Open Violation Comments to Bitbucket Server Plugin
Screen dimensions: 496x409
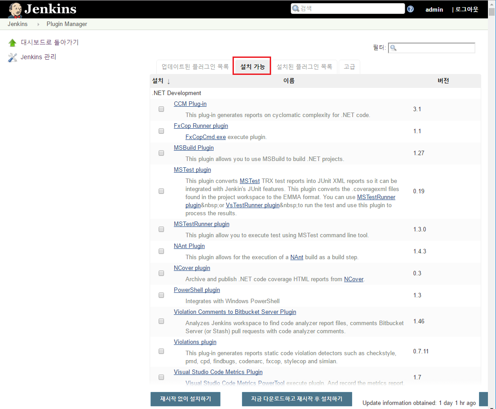pos(235,312)
